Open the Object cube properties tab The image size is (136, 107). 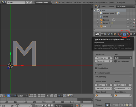115,34
